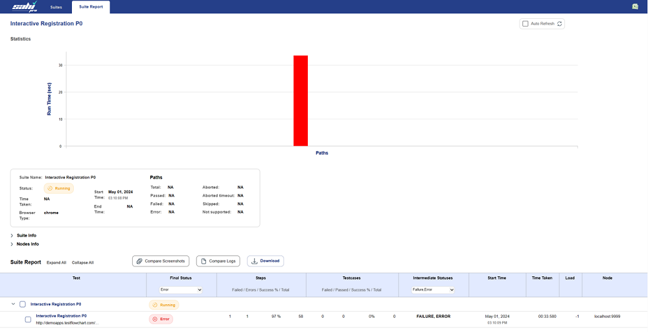This screenshot has height=332, width=648.
Task: Open the Final Status filter dropdown
Action: point(181,290)
